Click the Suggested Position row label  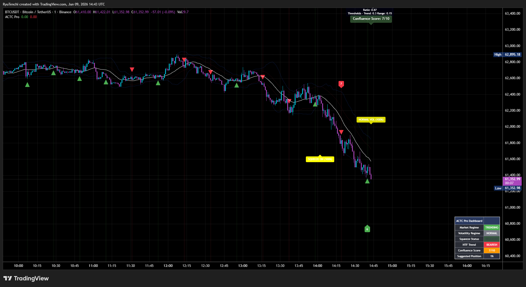pyautogui.click(x=469, y=256)
